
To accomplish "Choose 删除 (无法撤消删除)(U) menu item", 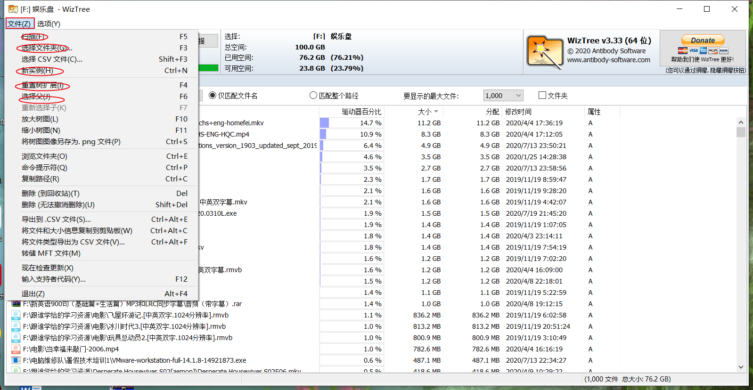I will 101,205.
